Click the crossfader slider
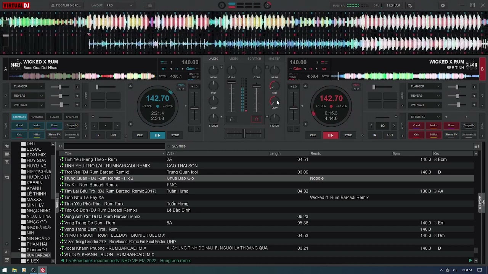 tap(244, 133)
